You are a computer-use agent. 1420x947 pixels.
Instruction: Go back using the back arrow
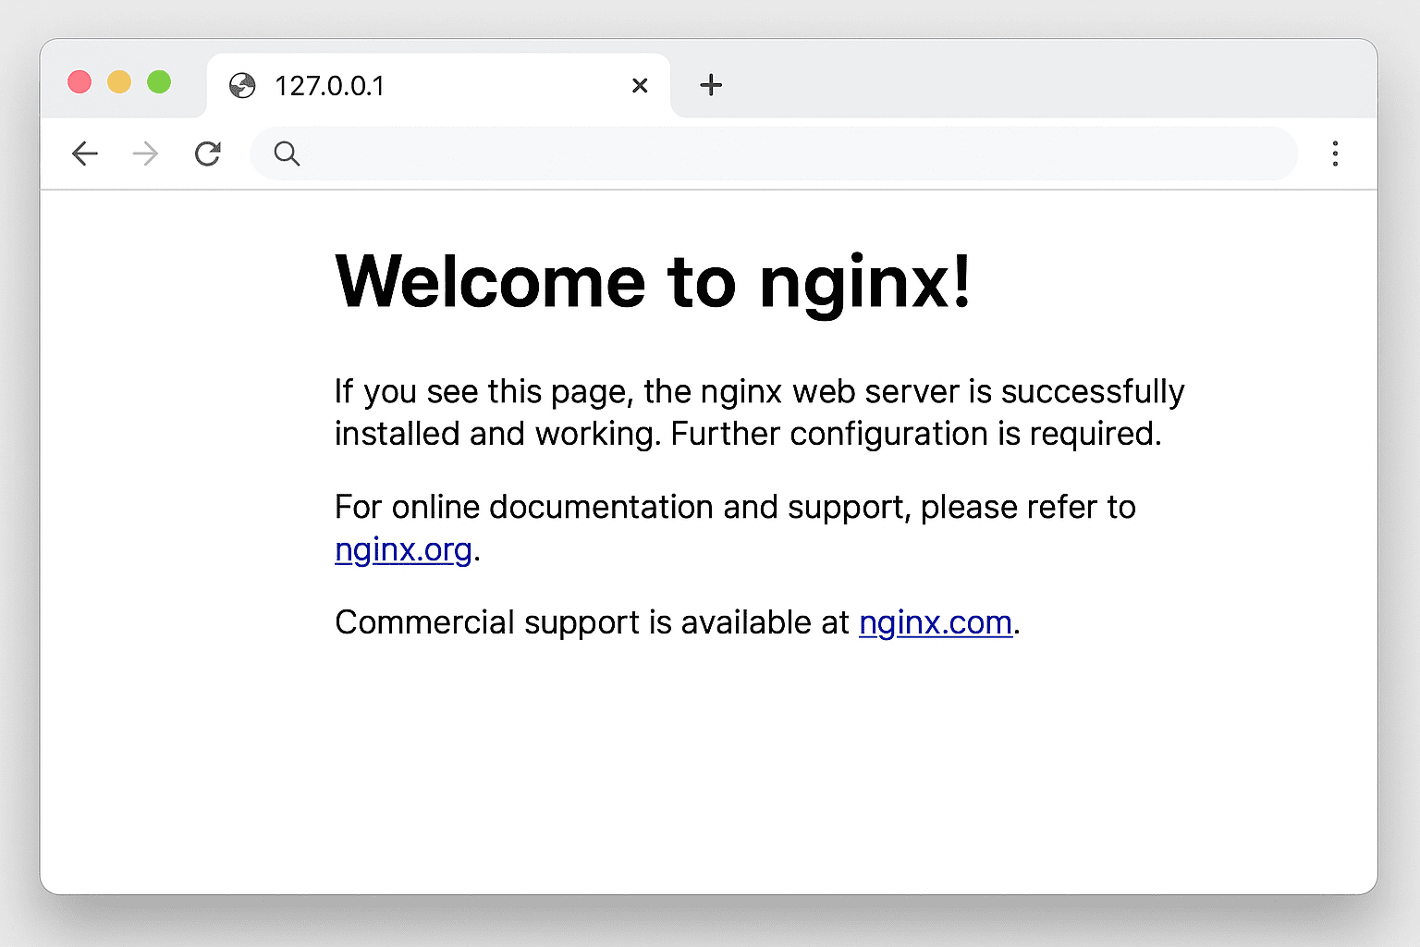pyautogui.click(x=85, y=154)
